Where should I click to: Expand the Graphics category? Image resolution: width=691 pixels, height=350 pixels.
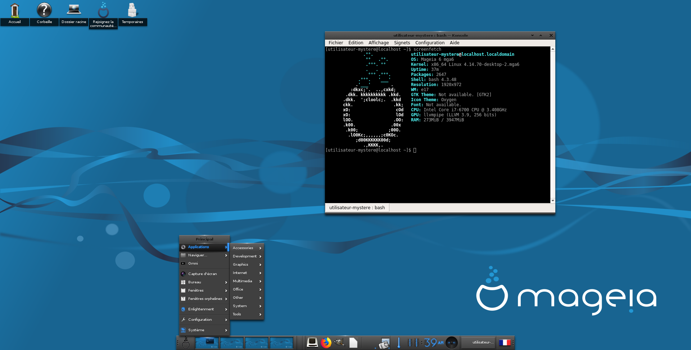pyautogui.click(x=247, y=265)
